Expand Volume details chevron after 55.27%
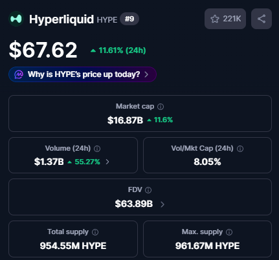279x260 pixels. tap(107, 162)
